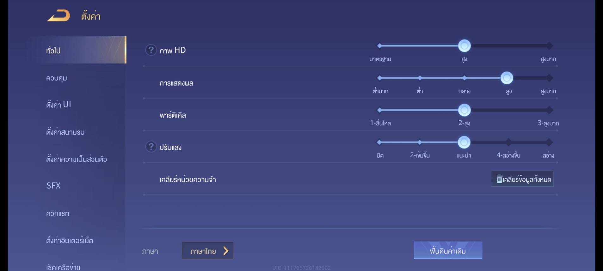Go to ตั้งค่าความเป็นส่วนตัว tab
Viewport: 603px width, 271px height.
77,159
